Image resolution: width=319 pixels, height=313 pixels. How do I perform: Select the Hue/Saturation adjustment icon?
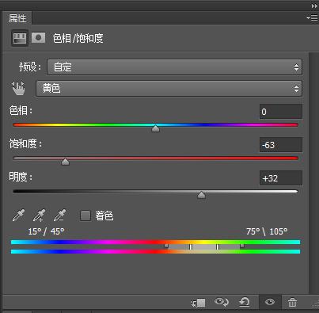20,38
